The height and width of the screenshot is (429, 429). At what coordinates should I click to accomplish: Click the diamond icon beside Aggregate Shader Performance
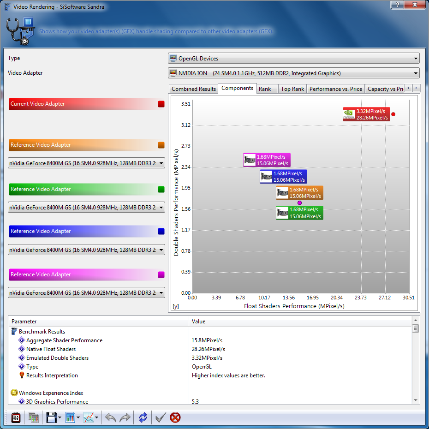coord(22,340)
